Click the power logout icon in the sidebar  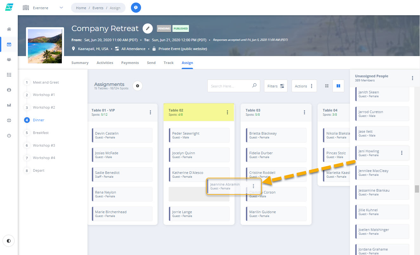9,135
